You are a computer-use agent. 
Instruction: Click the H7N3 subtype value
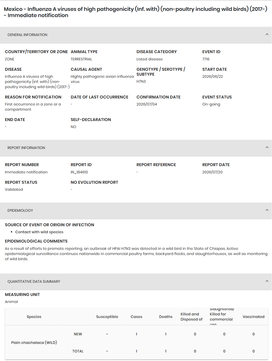pos(141,81)
